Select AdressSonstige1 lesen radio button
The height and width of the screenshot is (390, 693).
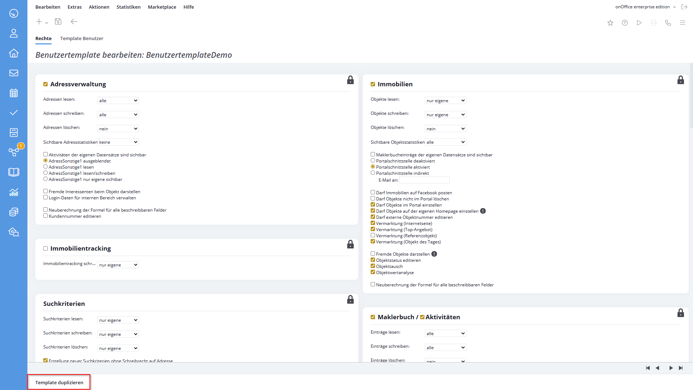45,167
